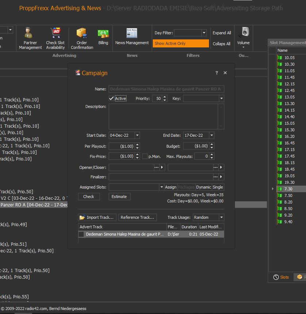Uncheck the Active checkbox
The width and height of the screenshot is (306, 314).
(112, 98)
